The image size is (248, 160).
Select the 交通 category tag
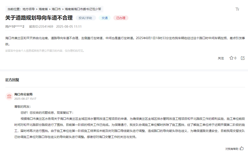click(104, 18)
